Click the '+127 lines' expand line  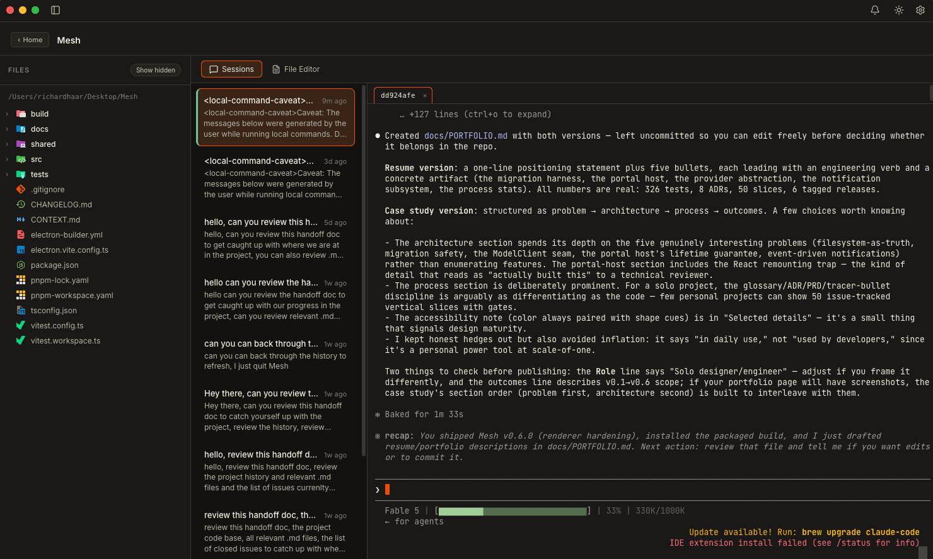pos(475,115)
